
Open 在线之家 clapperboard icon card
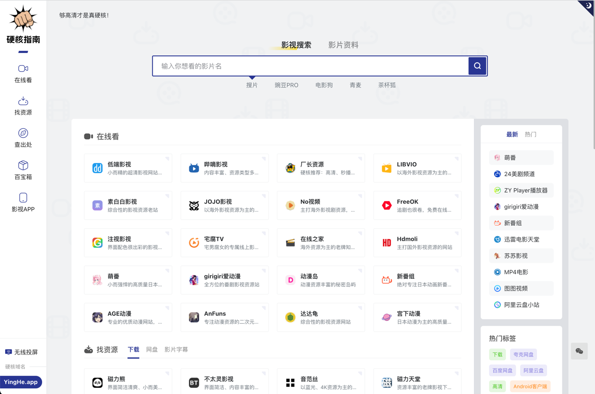[x=321, y=243]
